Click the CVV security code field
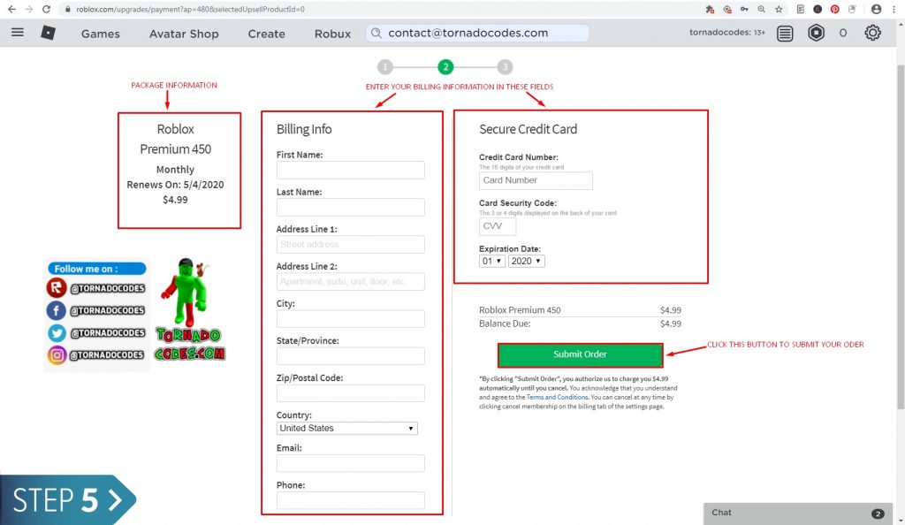Screen dimensions: 905x525 [x=497, y=226]
